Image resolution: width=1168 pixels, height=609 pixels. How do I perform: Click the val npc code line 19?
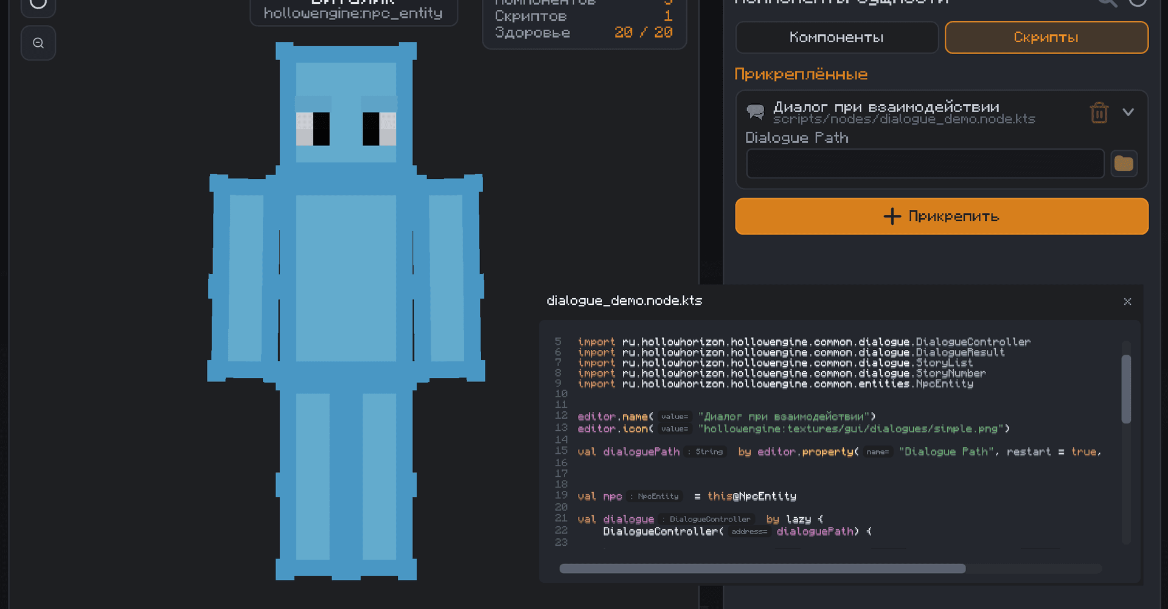(x=687, y=496)
